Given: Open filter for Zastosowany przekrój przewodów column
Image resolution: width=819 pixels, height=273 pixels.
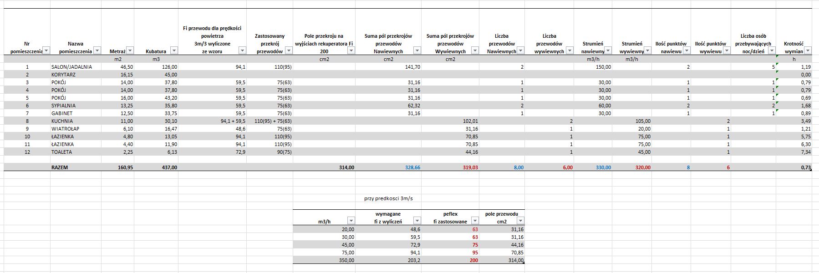Looking at the screenshot, I should pyautogui.click(x=289, y=51).
